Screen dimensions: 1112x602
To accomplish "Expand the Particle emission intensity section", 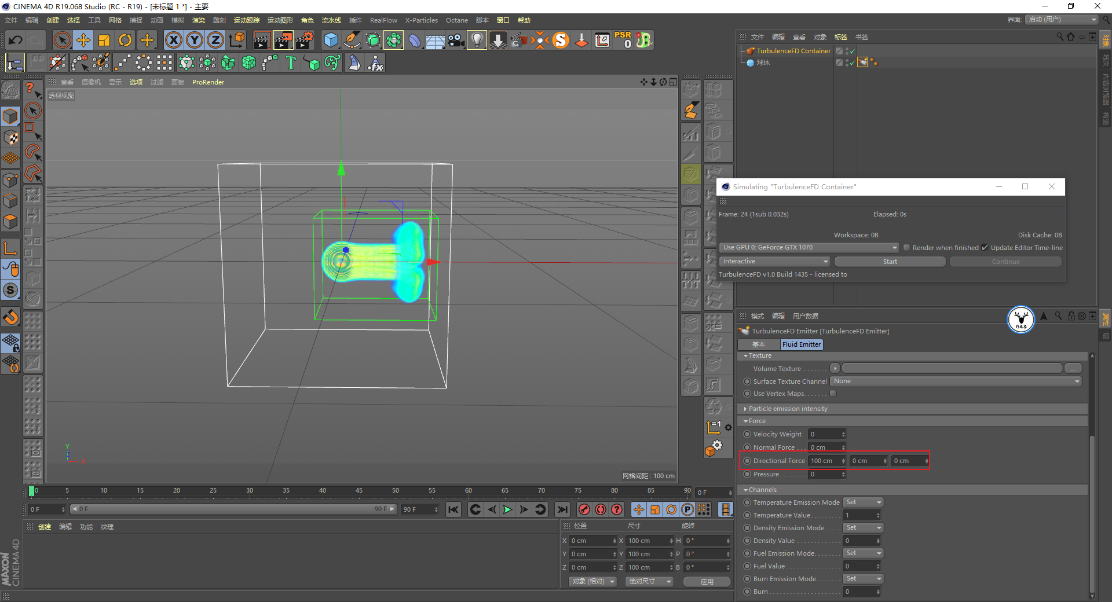I will (x=788, y=409).
